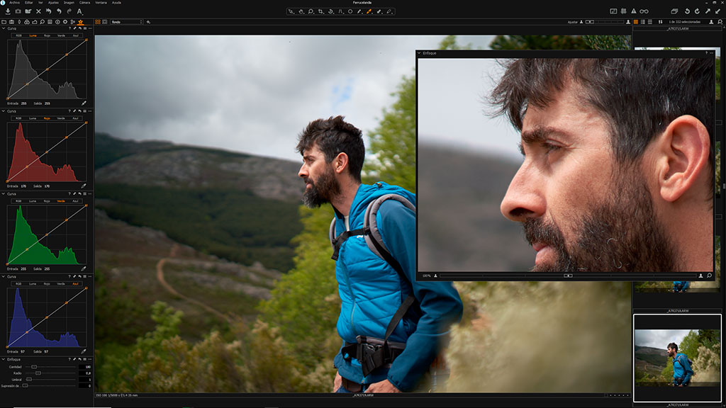726x408 pixels.
Task: Choose the Loupe zoom cursor tool
Action: [x=311, y=11]
